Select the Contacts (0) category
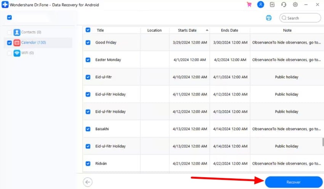The height and width of the screenshot is (189, 324). [31, 32]
